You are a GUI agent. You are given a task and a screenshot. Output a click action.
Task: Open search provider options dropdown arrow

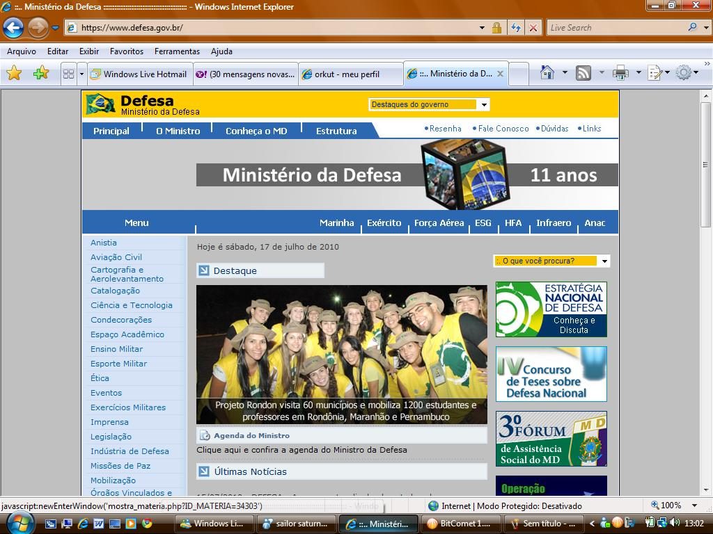pyautogui.click(x=706, y=28)
